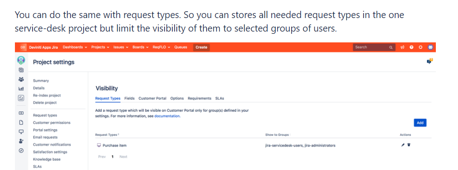
Task: Switch to the Customer Portal tab
Action: (x=152, y=98)
